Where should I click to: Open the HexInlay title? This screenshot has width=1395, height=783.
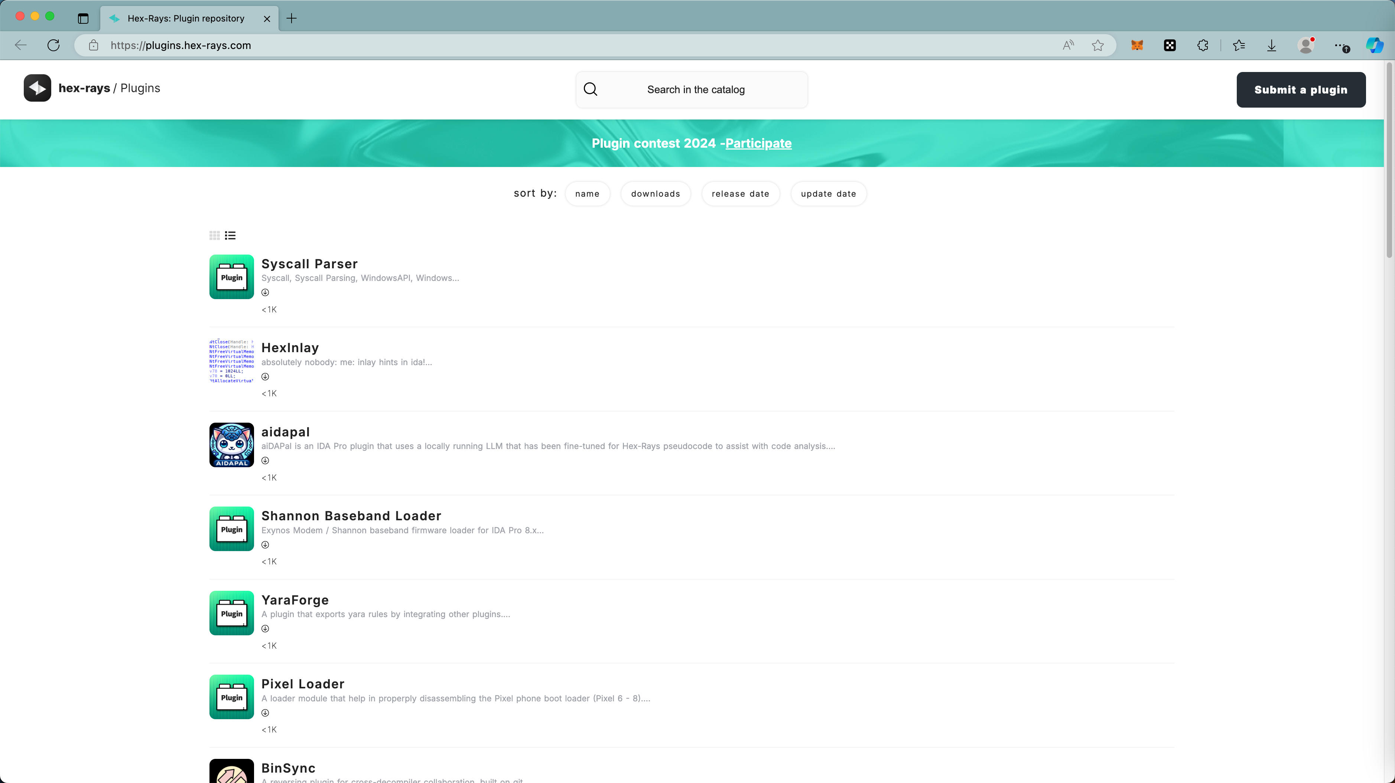[290, 348]
